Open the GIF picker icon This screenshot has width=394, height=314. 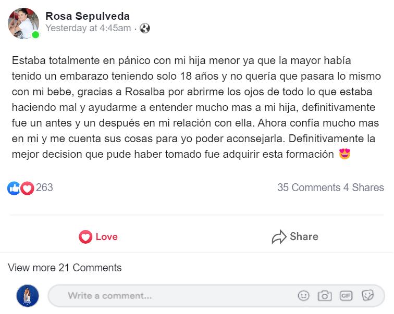tap(346, 296)
